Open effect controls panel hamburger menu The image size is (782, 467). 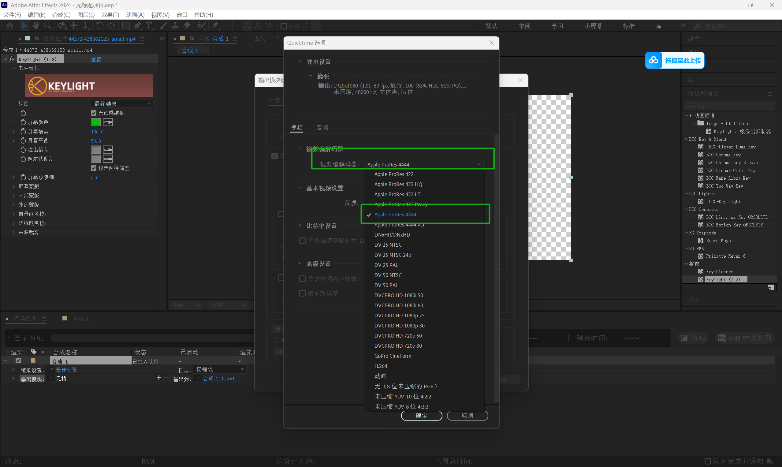142,39
